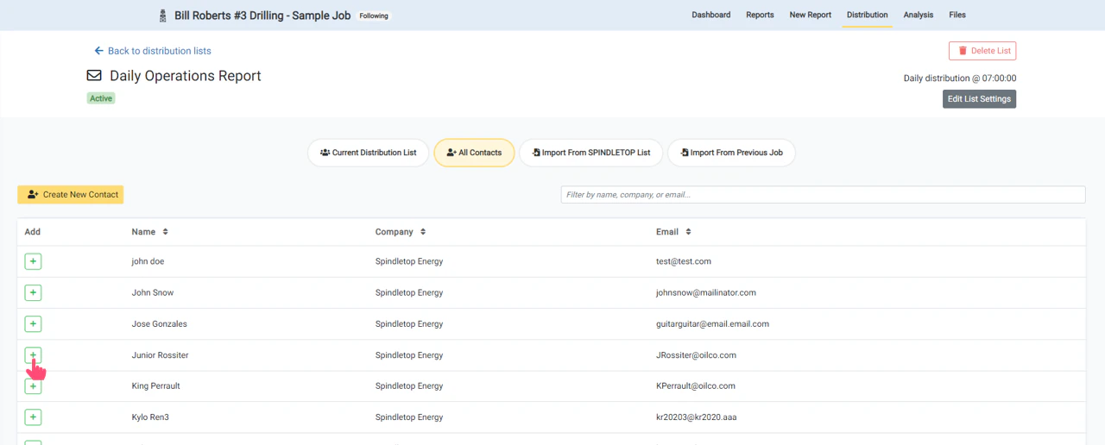
Task: Click the name Kylo Ren3
Action: coord(151,417)
